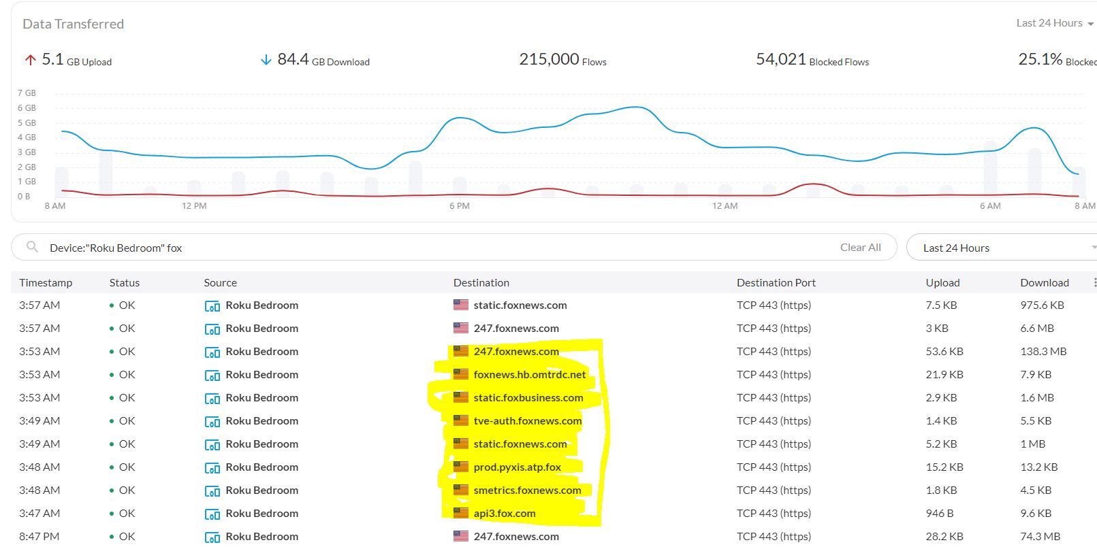This screenshot has width=1097, height=549.
Task: Click the device icon in the prod.pyxis.atp.fox row
Action: point(212,467)
